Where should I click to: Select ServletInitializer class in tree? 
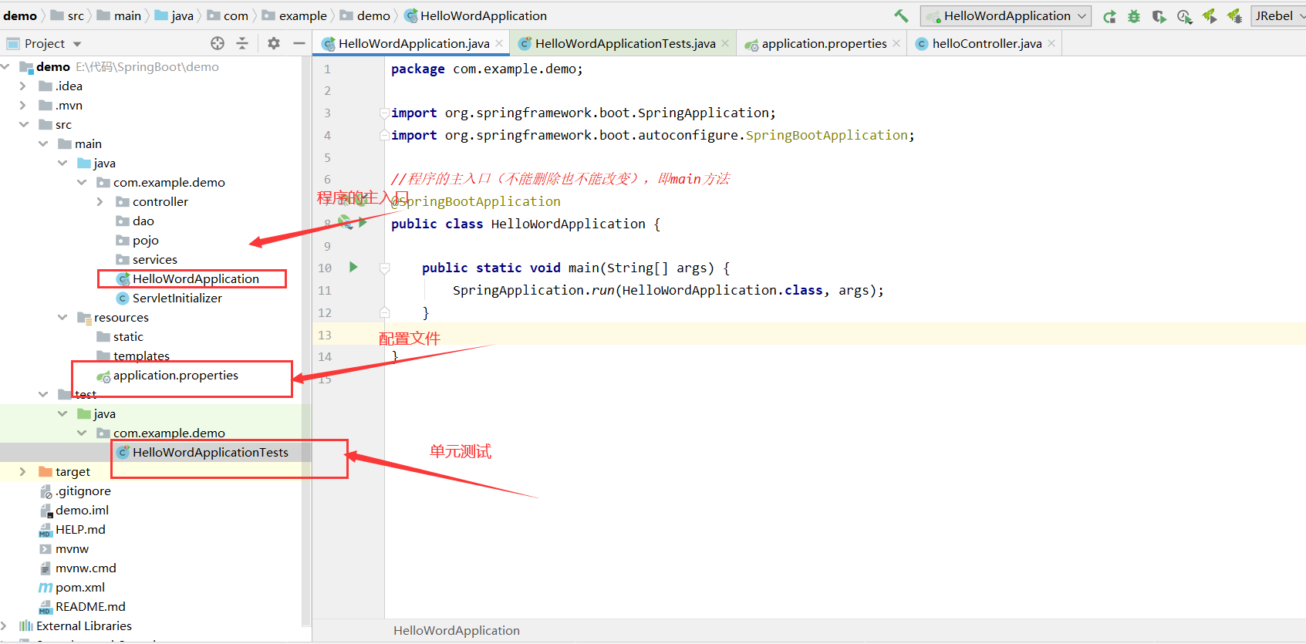click(177, 298)
